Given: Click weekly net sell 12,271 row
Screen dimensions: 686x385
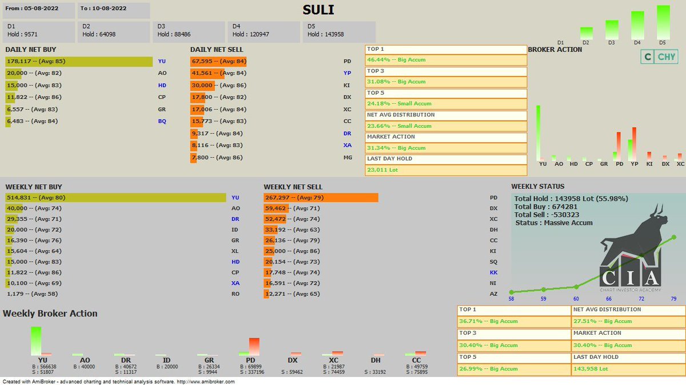Looking at the screenshot, I should pos(381,294).
